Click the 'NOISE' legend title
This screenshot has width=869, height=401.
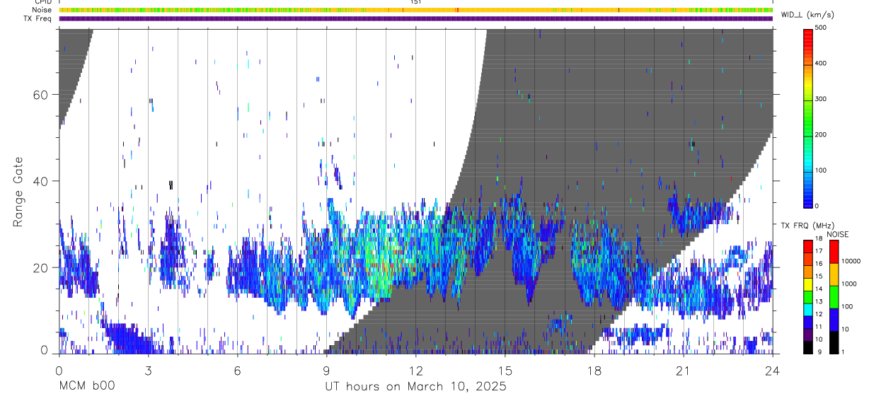837,234
